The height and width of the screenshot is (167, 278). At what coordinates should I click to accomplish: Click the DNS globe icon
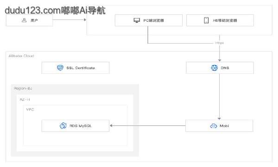(x=214, y=68)
